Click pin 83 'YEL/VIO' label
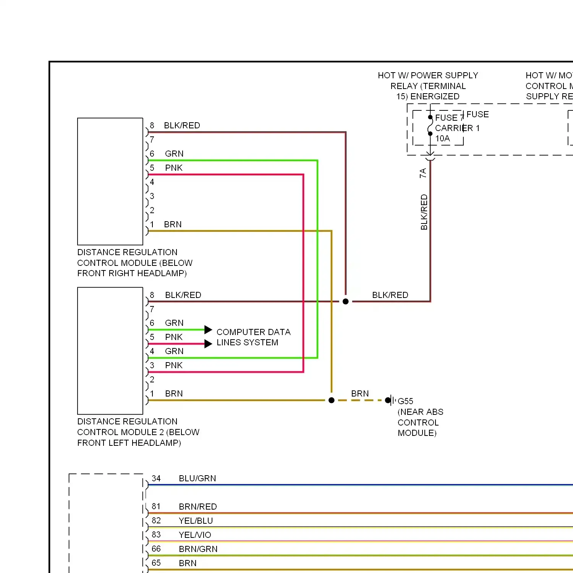This screenshot has height=573, width=573. pos(195,535)
